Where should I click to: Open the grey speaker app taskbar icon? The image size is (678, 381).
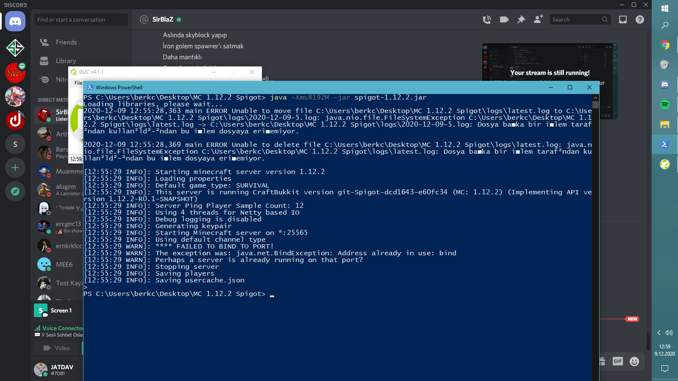[x=665, y=64]
